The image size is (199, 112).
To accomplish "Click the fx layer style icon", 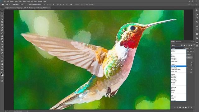I will click(x=178, y=107).
